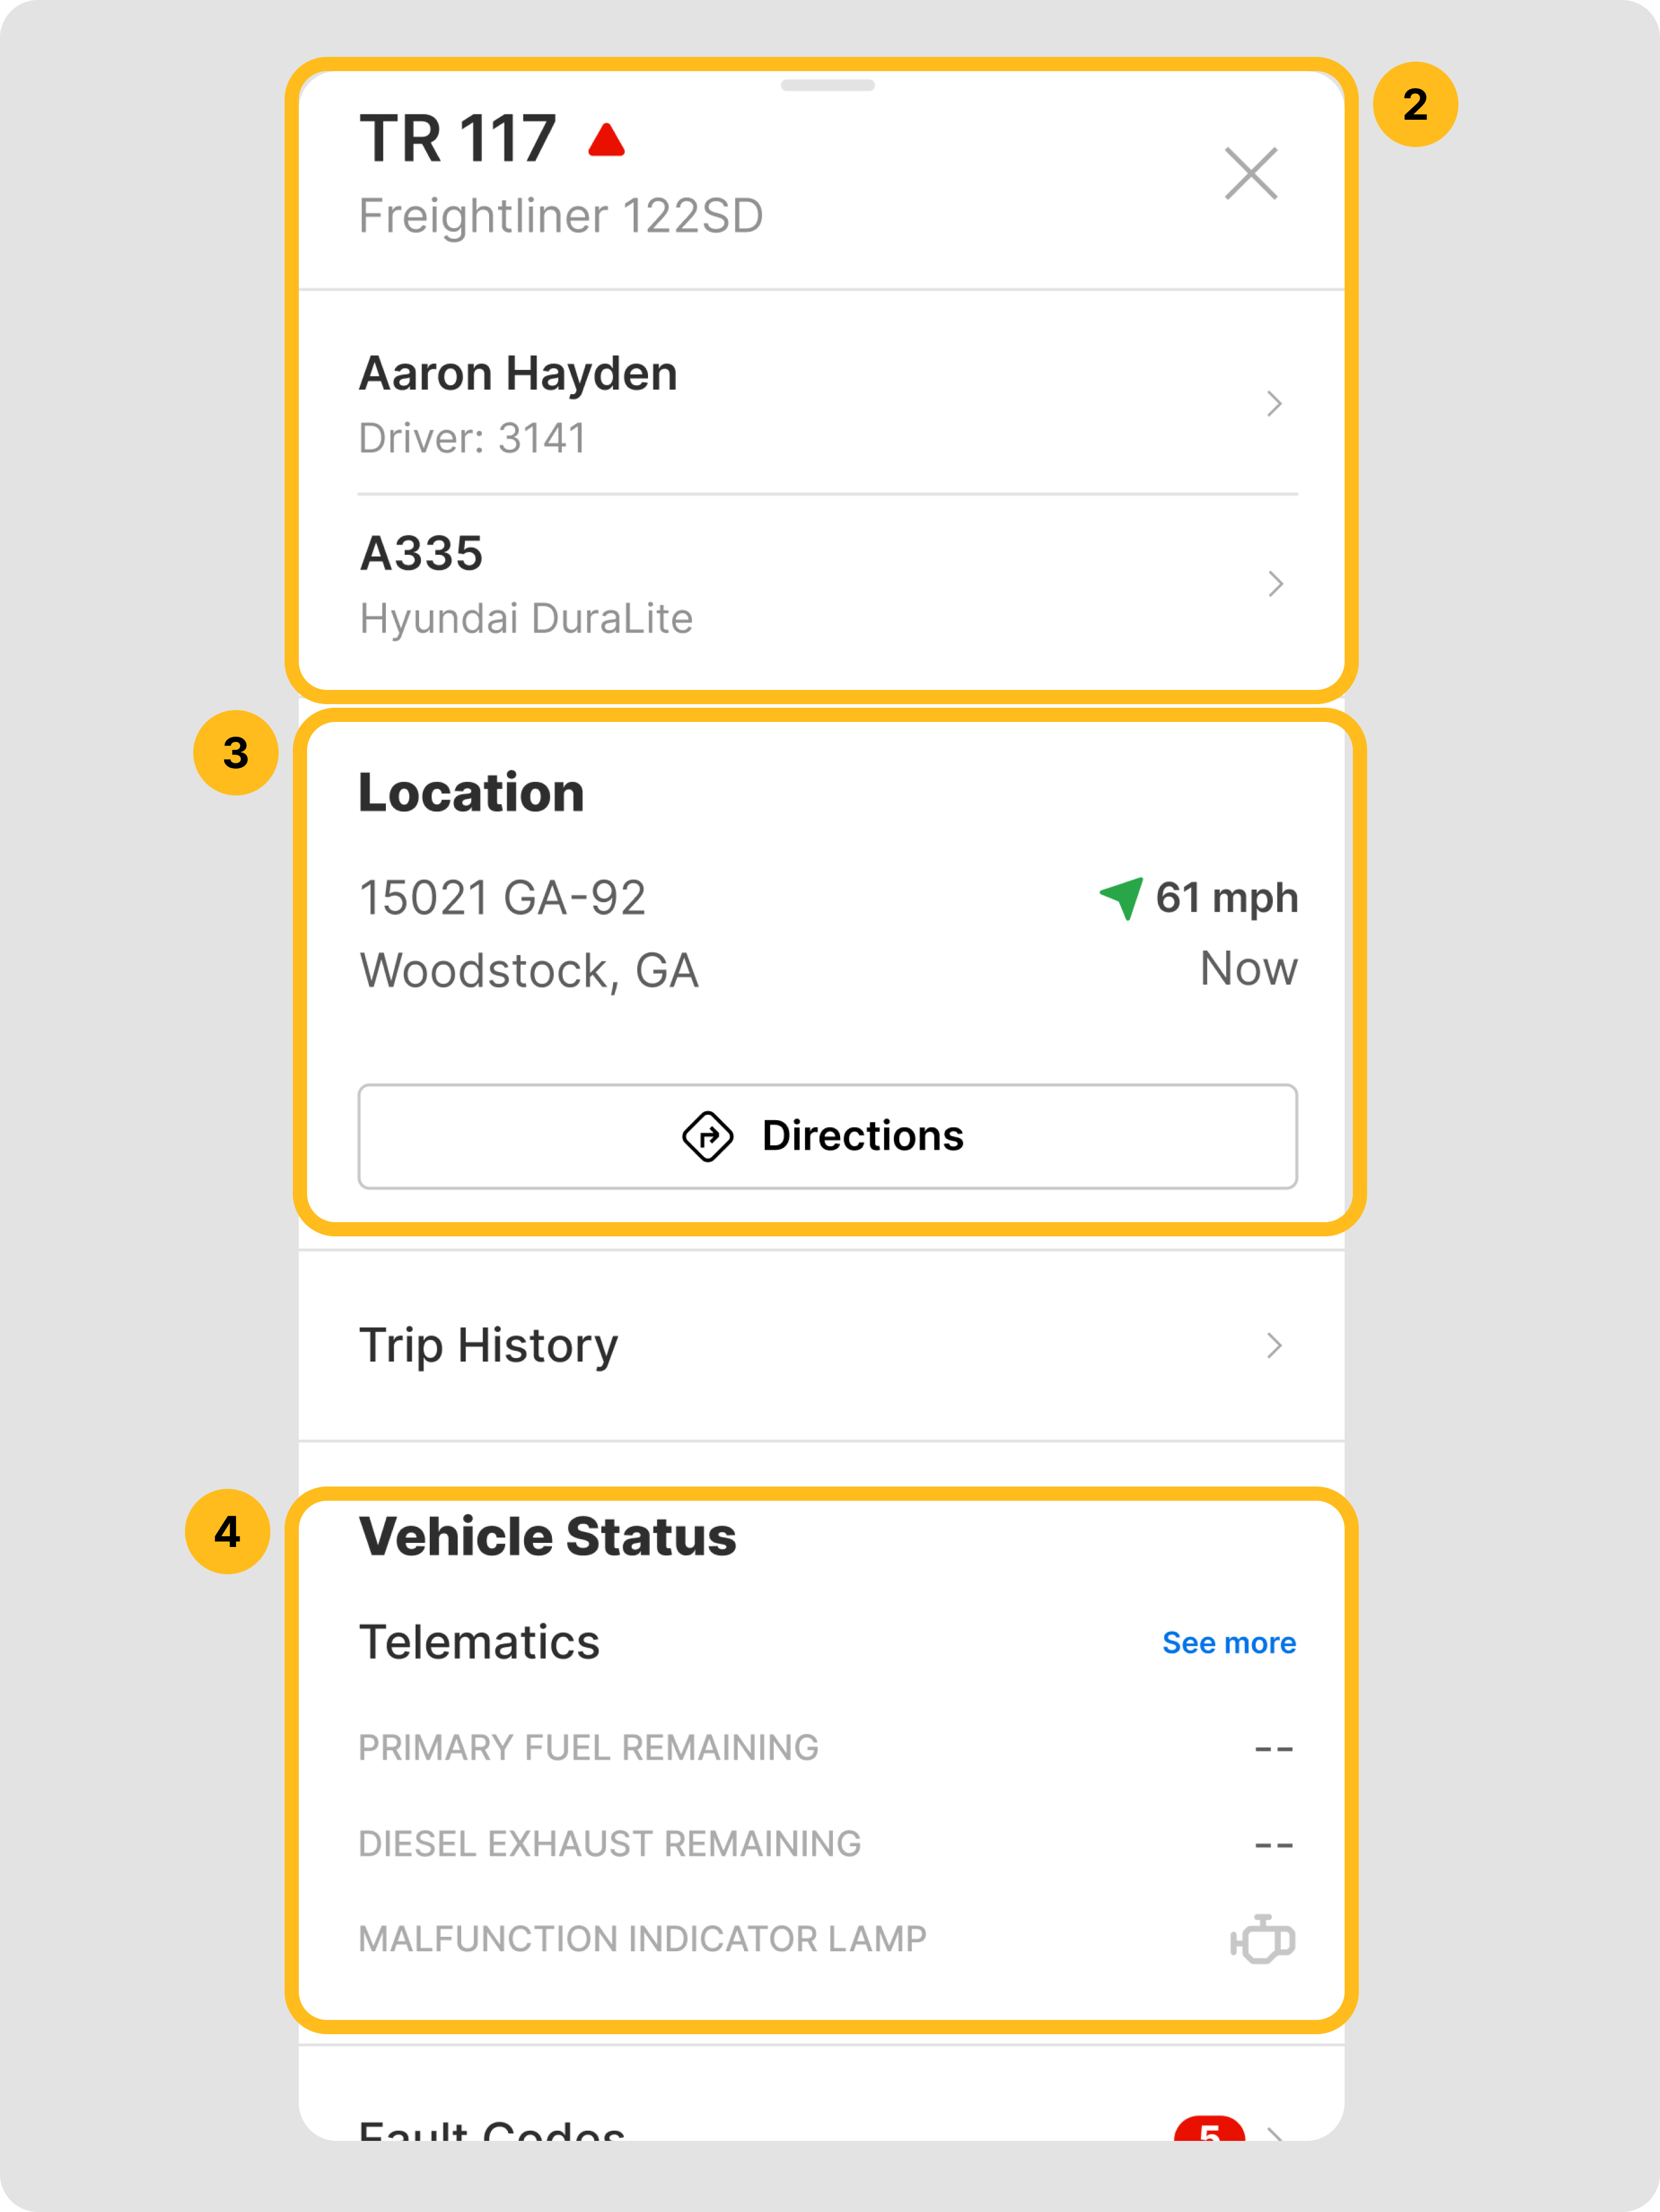Open Trip History chevron
The image size is (1660, 2212).
1274,1345
